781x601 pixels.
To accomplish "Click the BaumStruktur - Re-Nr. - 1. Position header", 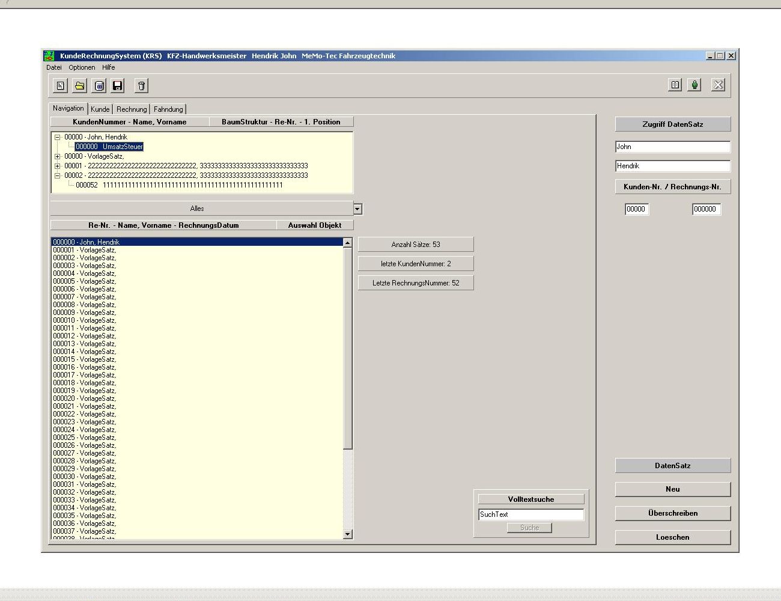I will 281,122.
